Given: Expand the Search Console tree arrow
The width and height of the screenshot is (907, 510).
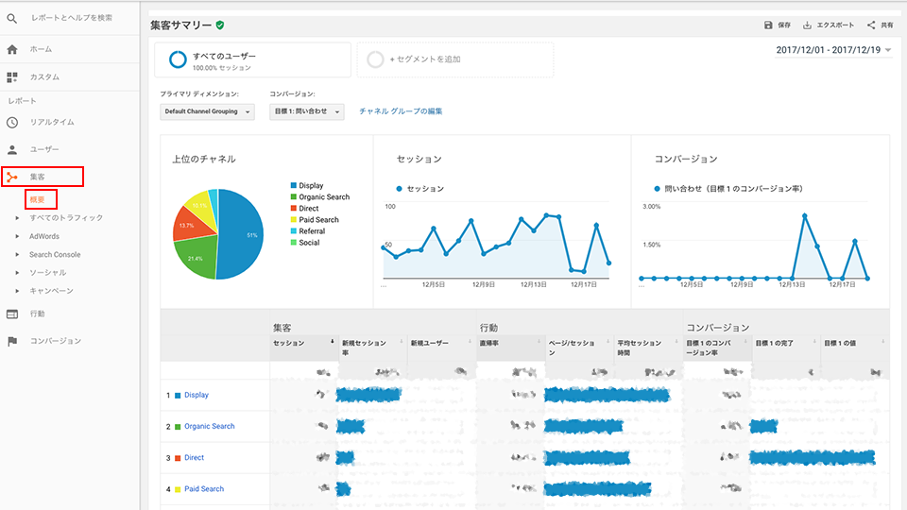Looking at the screenshot, I should pos(17,254).
